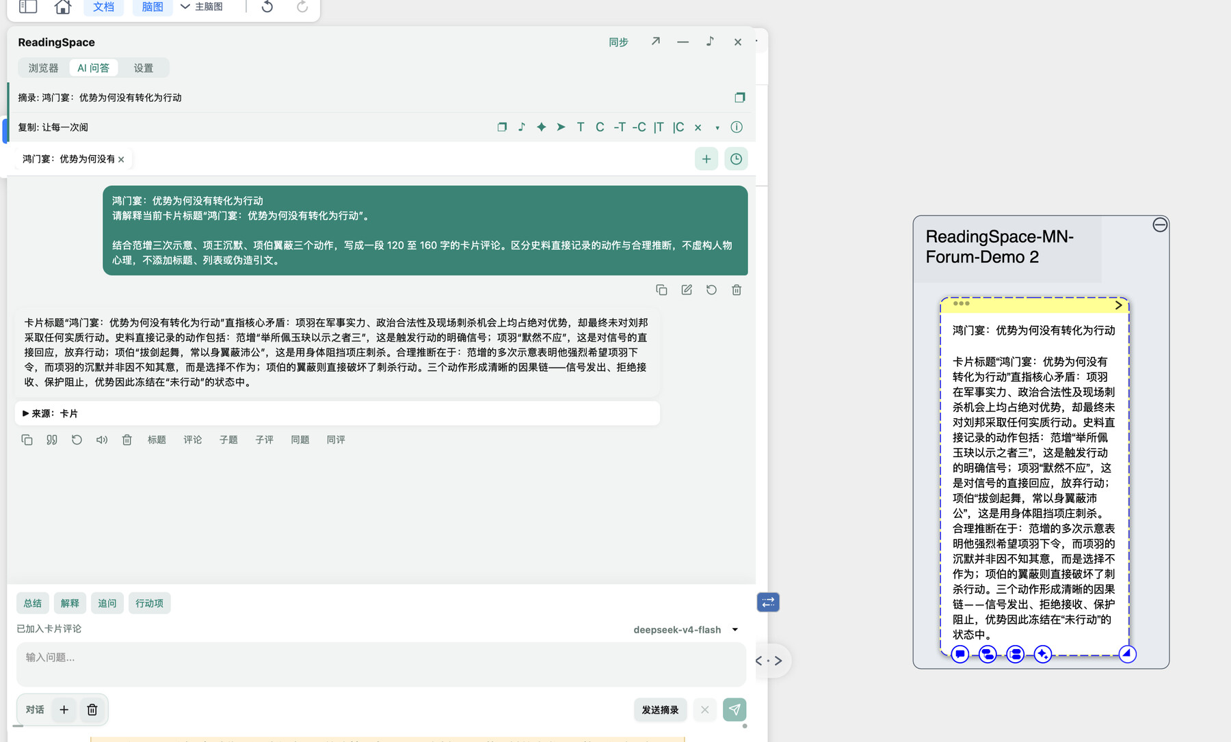Expand the mind map card with its > chevron
This screenshot has width=1231, height=742.
[1119, 305]
